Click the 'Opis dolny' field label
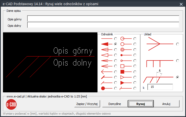The image size is (186, 117). 14,26
